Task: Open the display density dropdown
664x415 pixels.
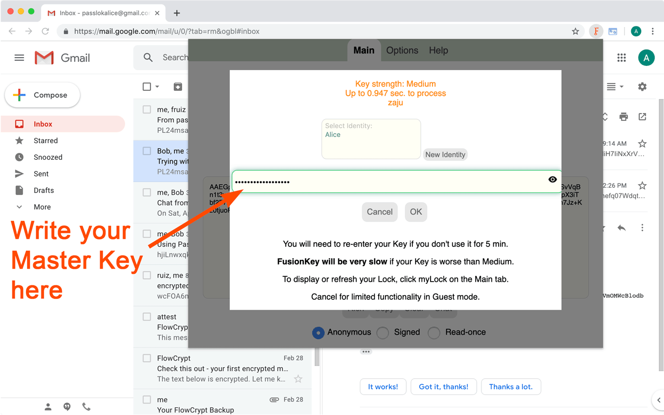Action: [x=612, y=87]
